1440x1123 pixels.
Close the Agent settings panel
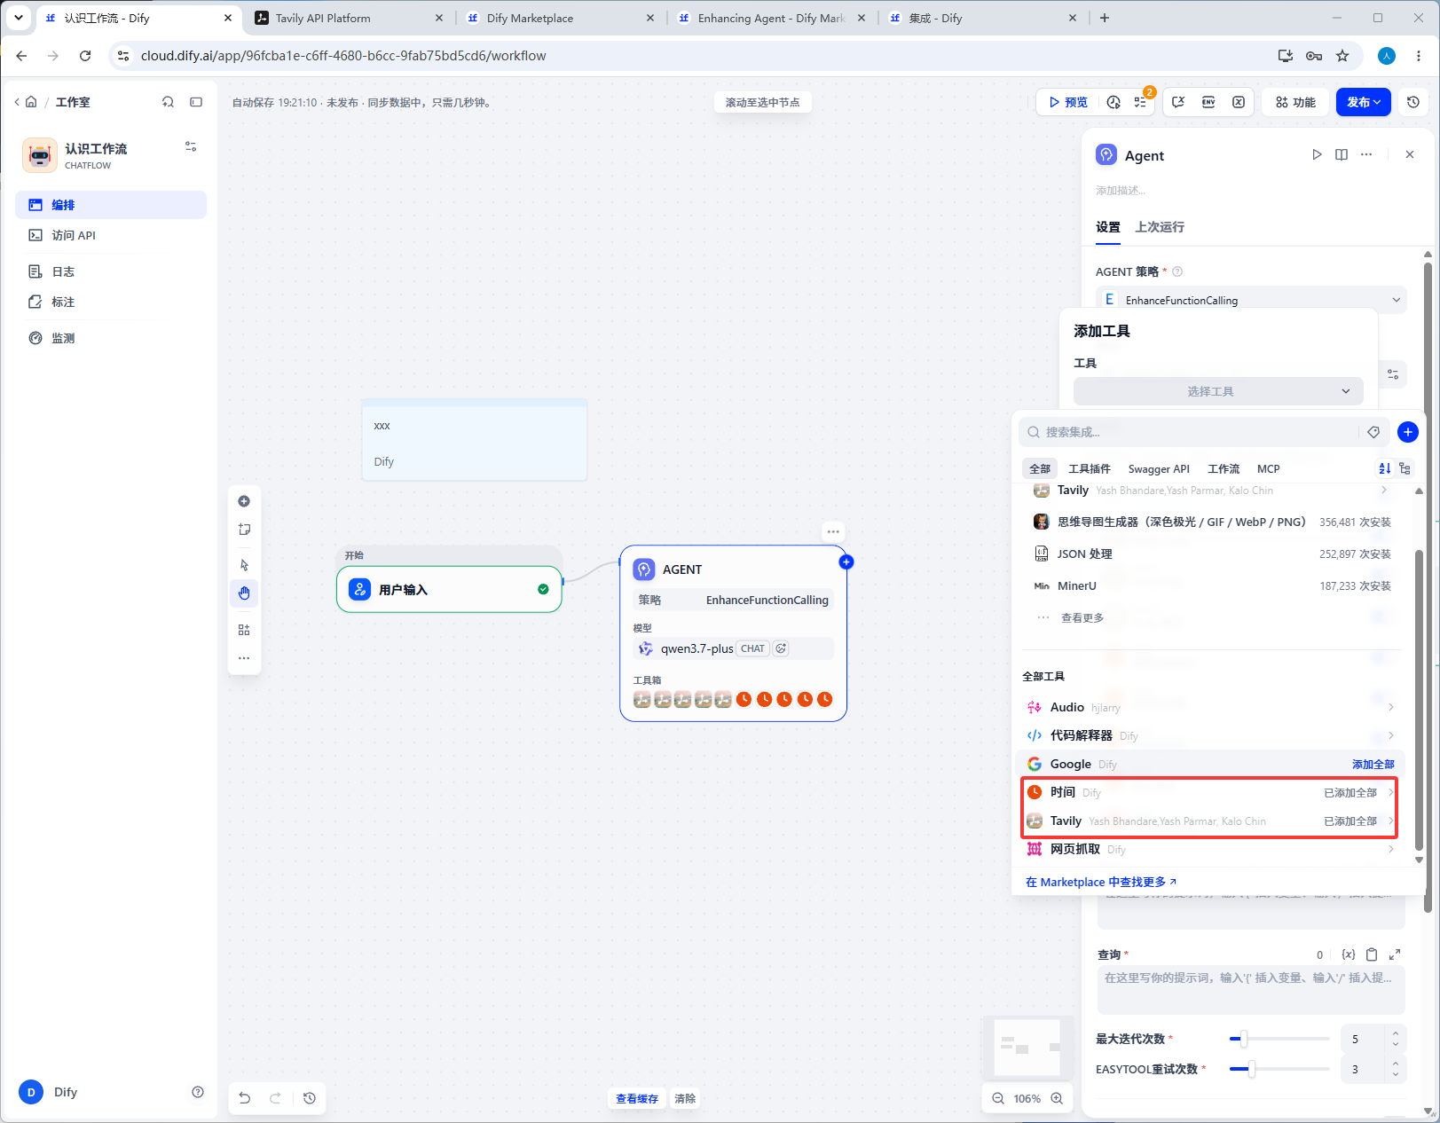1410,154
